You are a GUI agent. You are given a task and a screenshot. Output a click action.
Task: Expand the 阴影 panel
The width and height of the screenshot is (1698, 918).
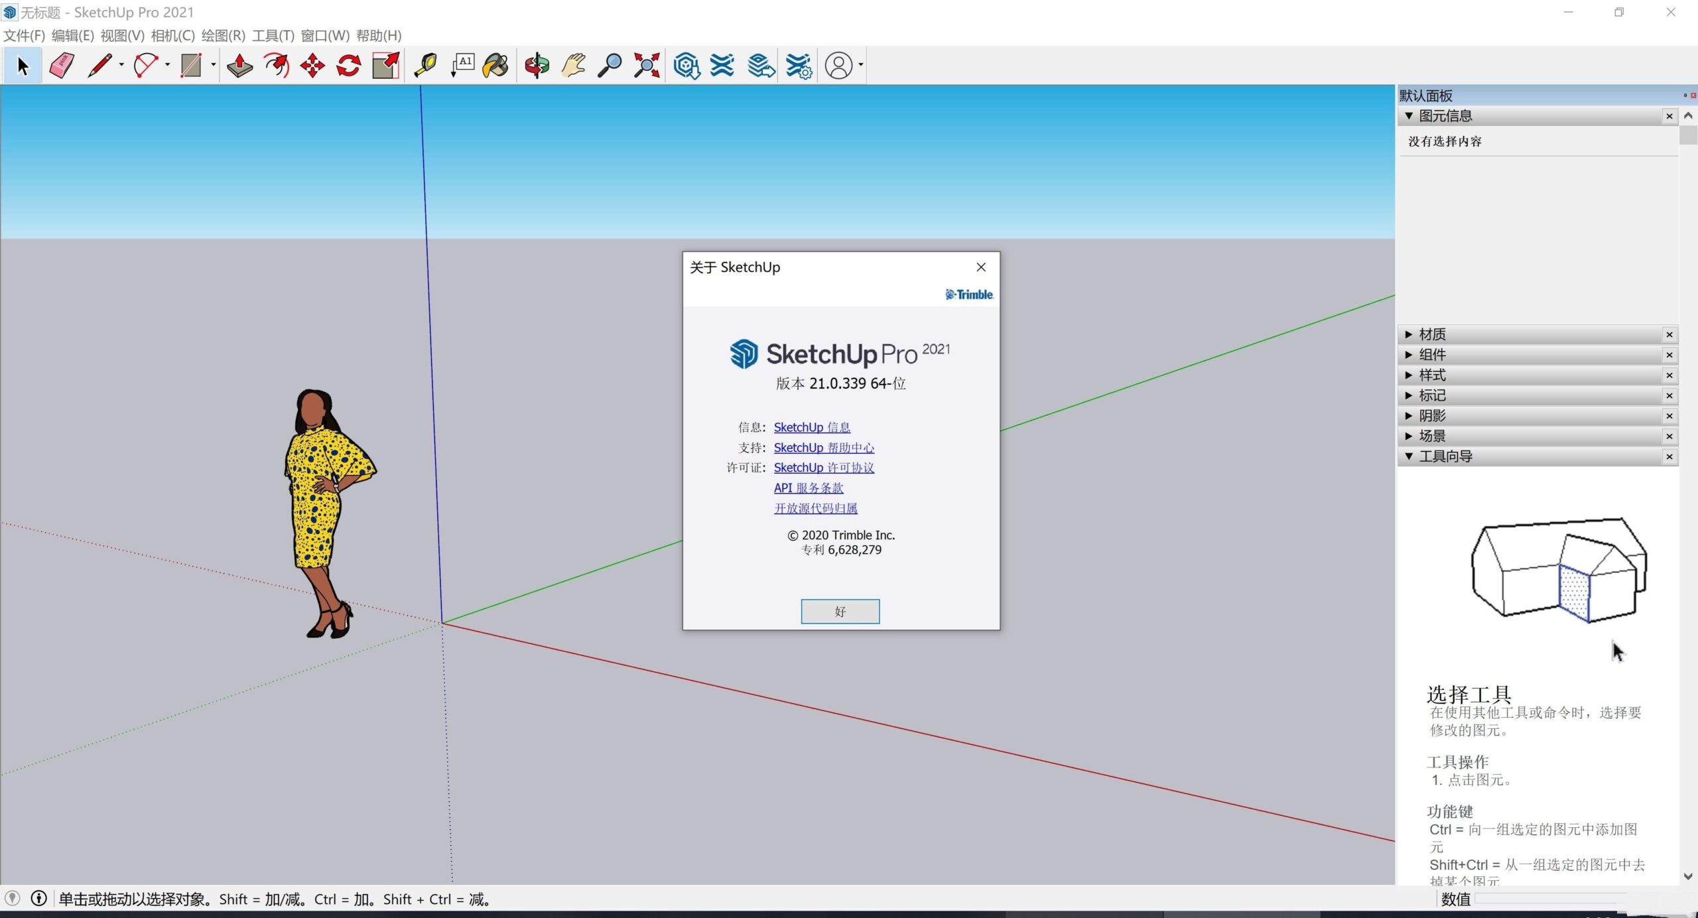coord(1409,416)
